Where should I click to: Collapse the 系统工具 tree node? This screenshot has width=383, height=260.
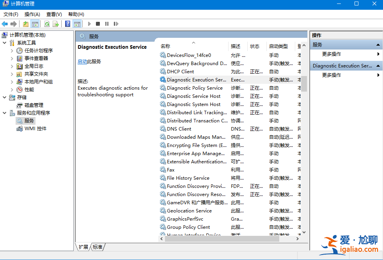click(x=4, y=43)
